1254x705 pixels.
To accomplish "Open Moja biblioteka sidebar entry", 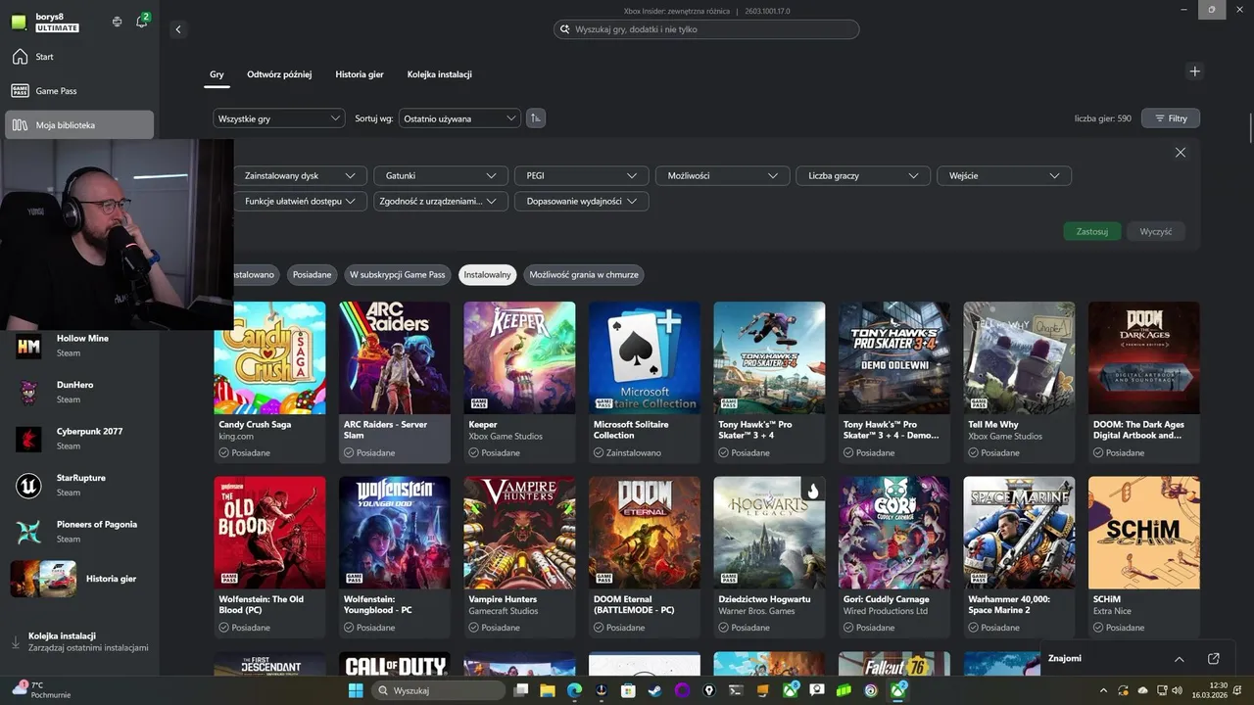I will pyautogui.click(x=79, y=125).
